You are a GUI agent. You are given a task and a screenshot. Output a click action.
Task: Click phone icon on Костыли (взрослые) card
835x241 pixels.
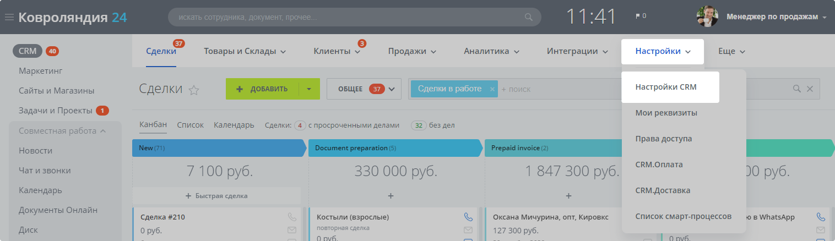[x=468, y=217]
